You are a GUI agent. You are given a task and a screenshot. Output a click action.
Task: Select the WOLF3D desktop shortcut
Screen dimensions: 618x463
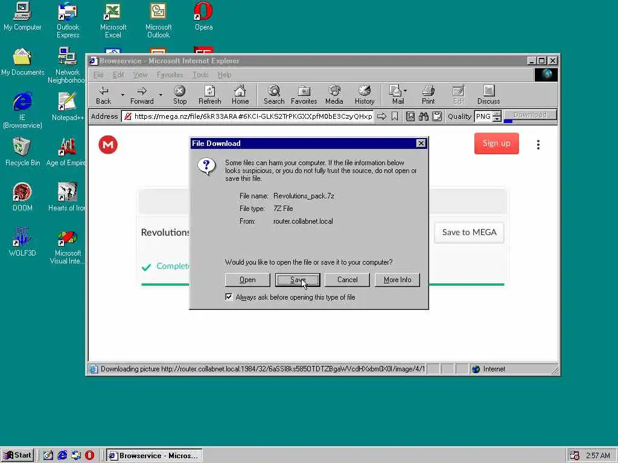22,242
